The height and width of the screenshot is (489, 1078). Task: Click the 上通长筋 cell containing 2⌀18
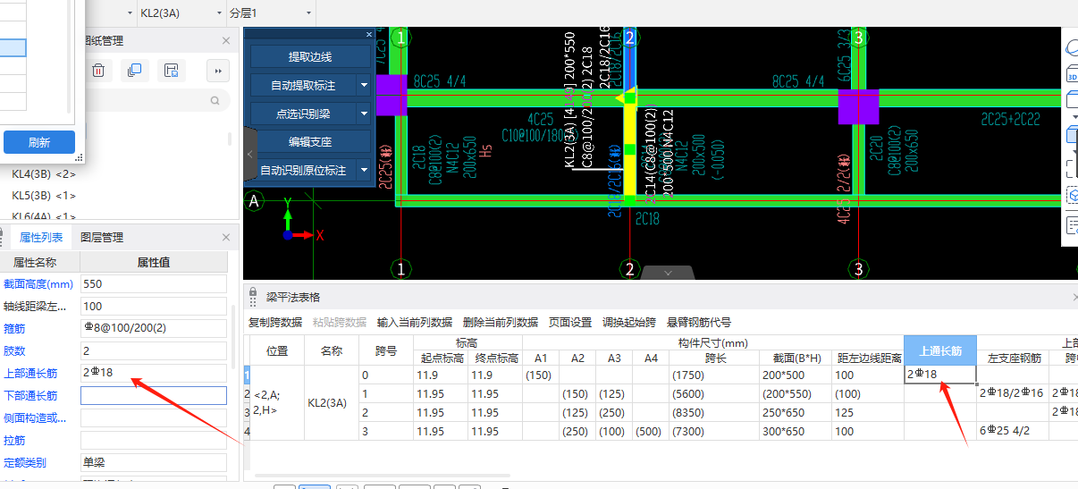(940, 374)
